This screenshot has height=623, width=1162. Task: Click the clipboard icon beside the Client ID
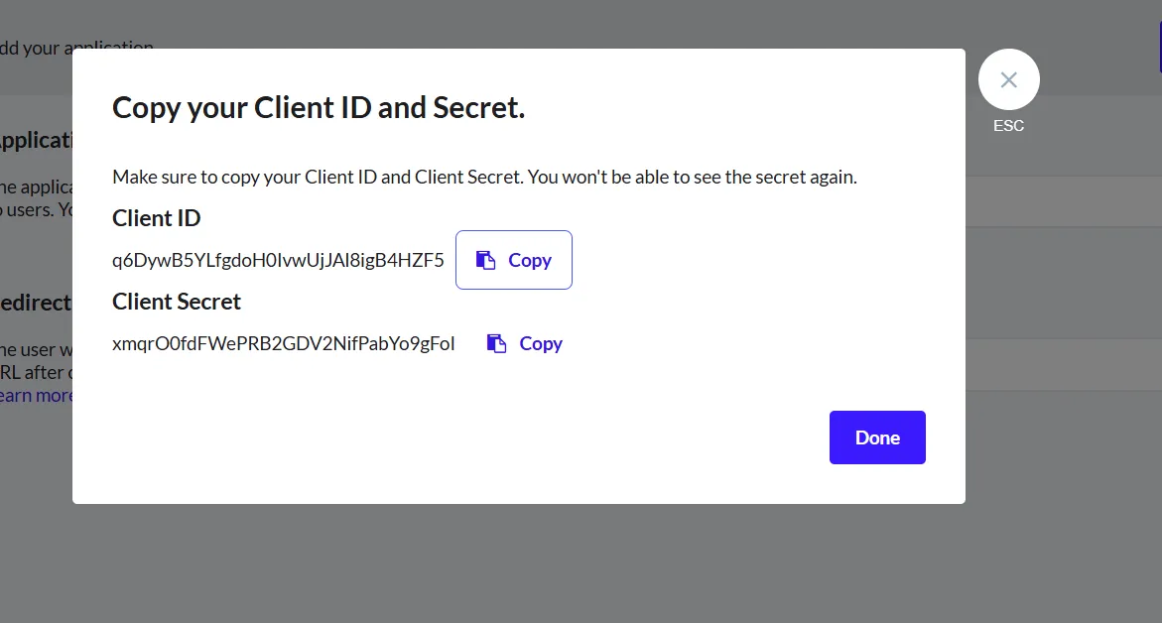(x=485, y=260)
